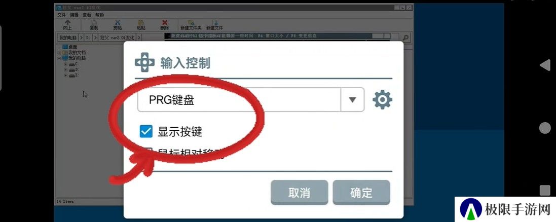Open the 文件 (File) menu
The height and width of the screenshot is (222, 556).
click(61, 15)
